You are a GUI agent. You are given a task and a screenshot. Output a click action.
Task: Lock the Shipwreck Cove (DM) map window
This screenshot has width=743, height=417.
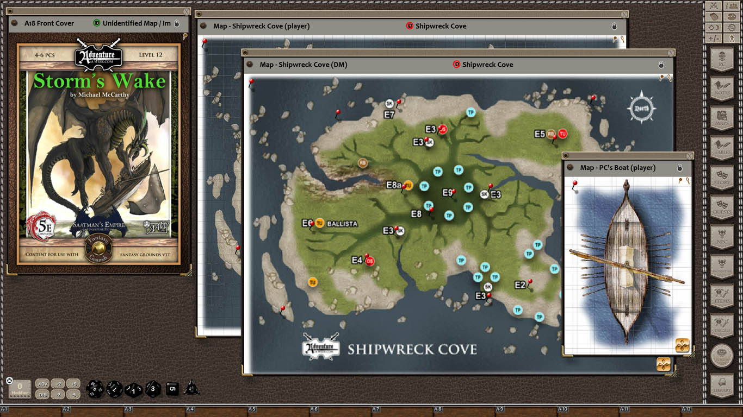pos(661,64)
